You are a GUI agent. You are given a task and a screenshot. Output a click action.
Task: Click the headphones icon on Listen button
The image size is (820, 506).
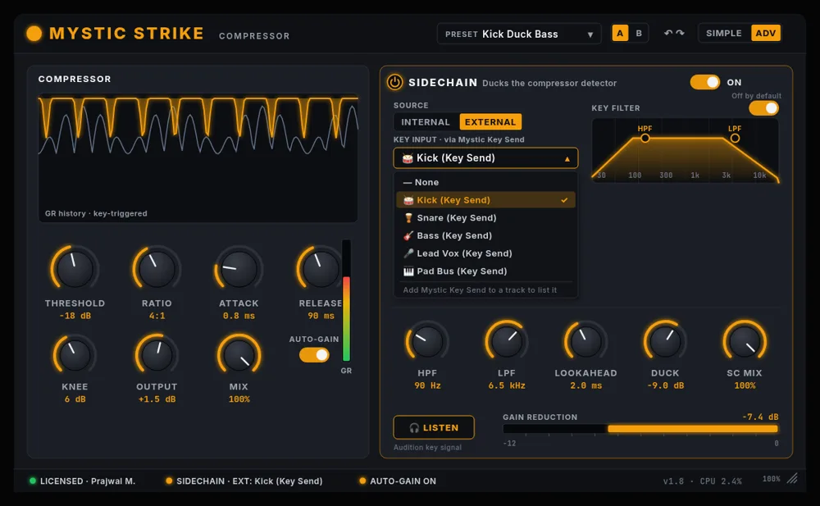pos(414,428)
